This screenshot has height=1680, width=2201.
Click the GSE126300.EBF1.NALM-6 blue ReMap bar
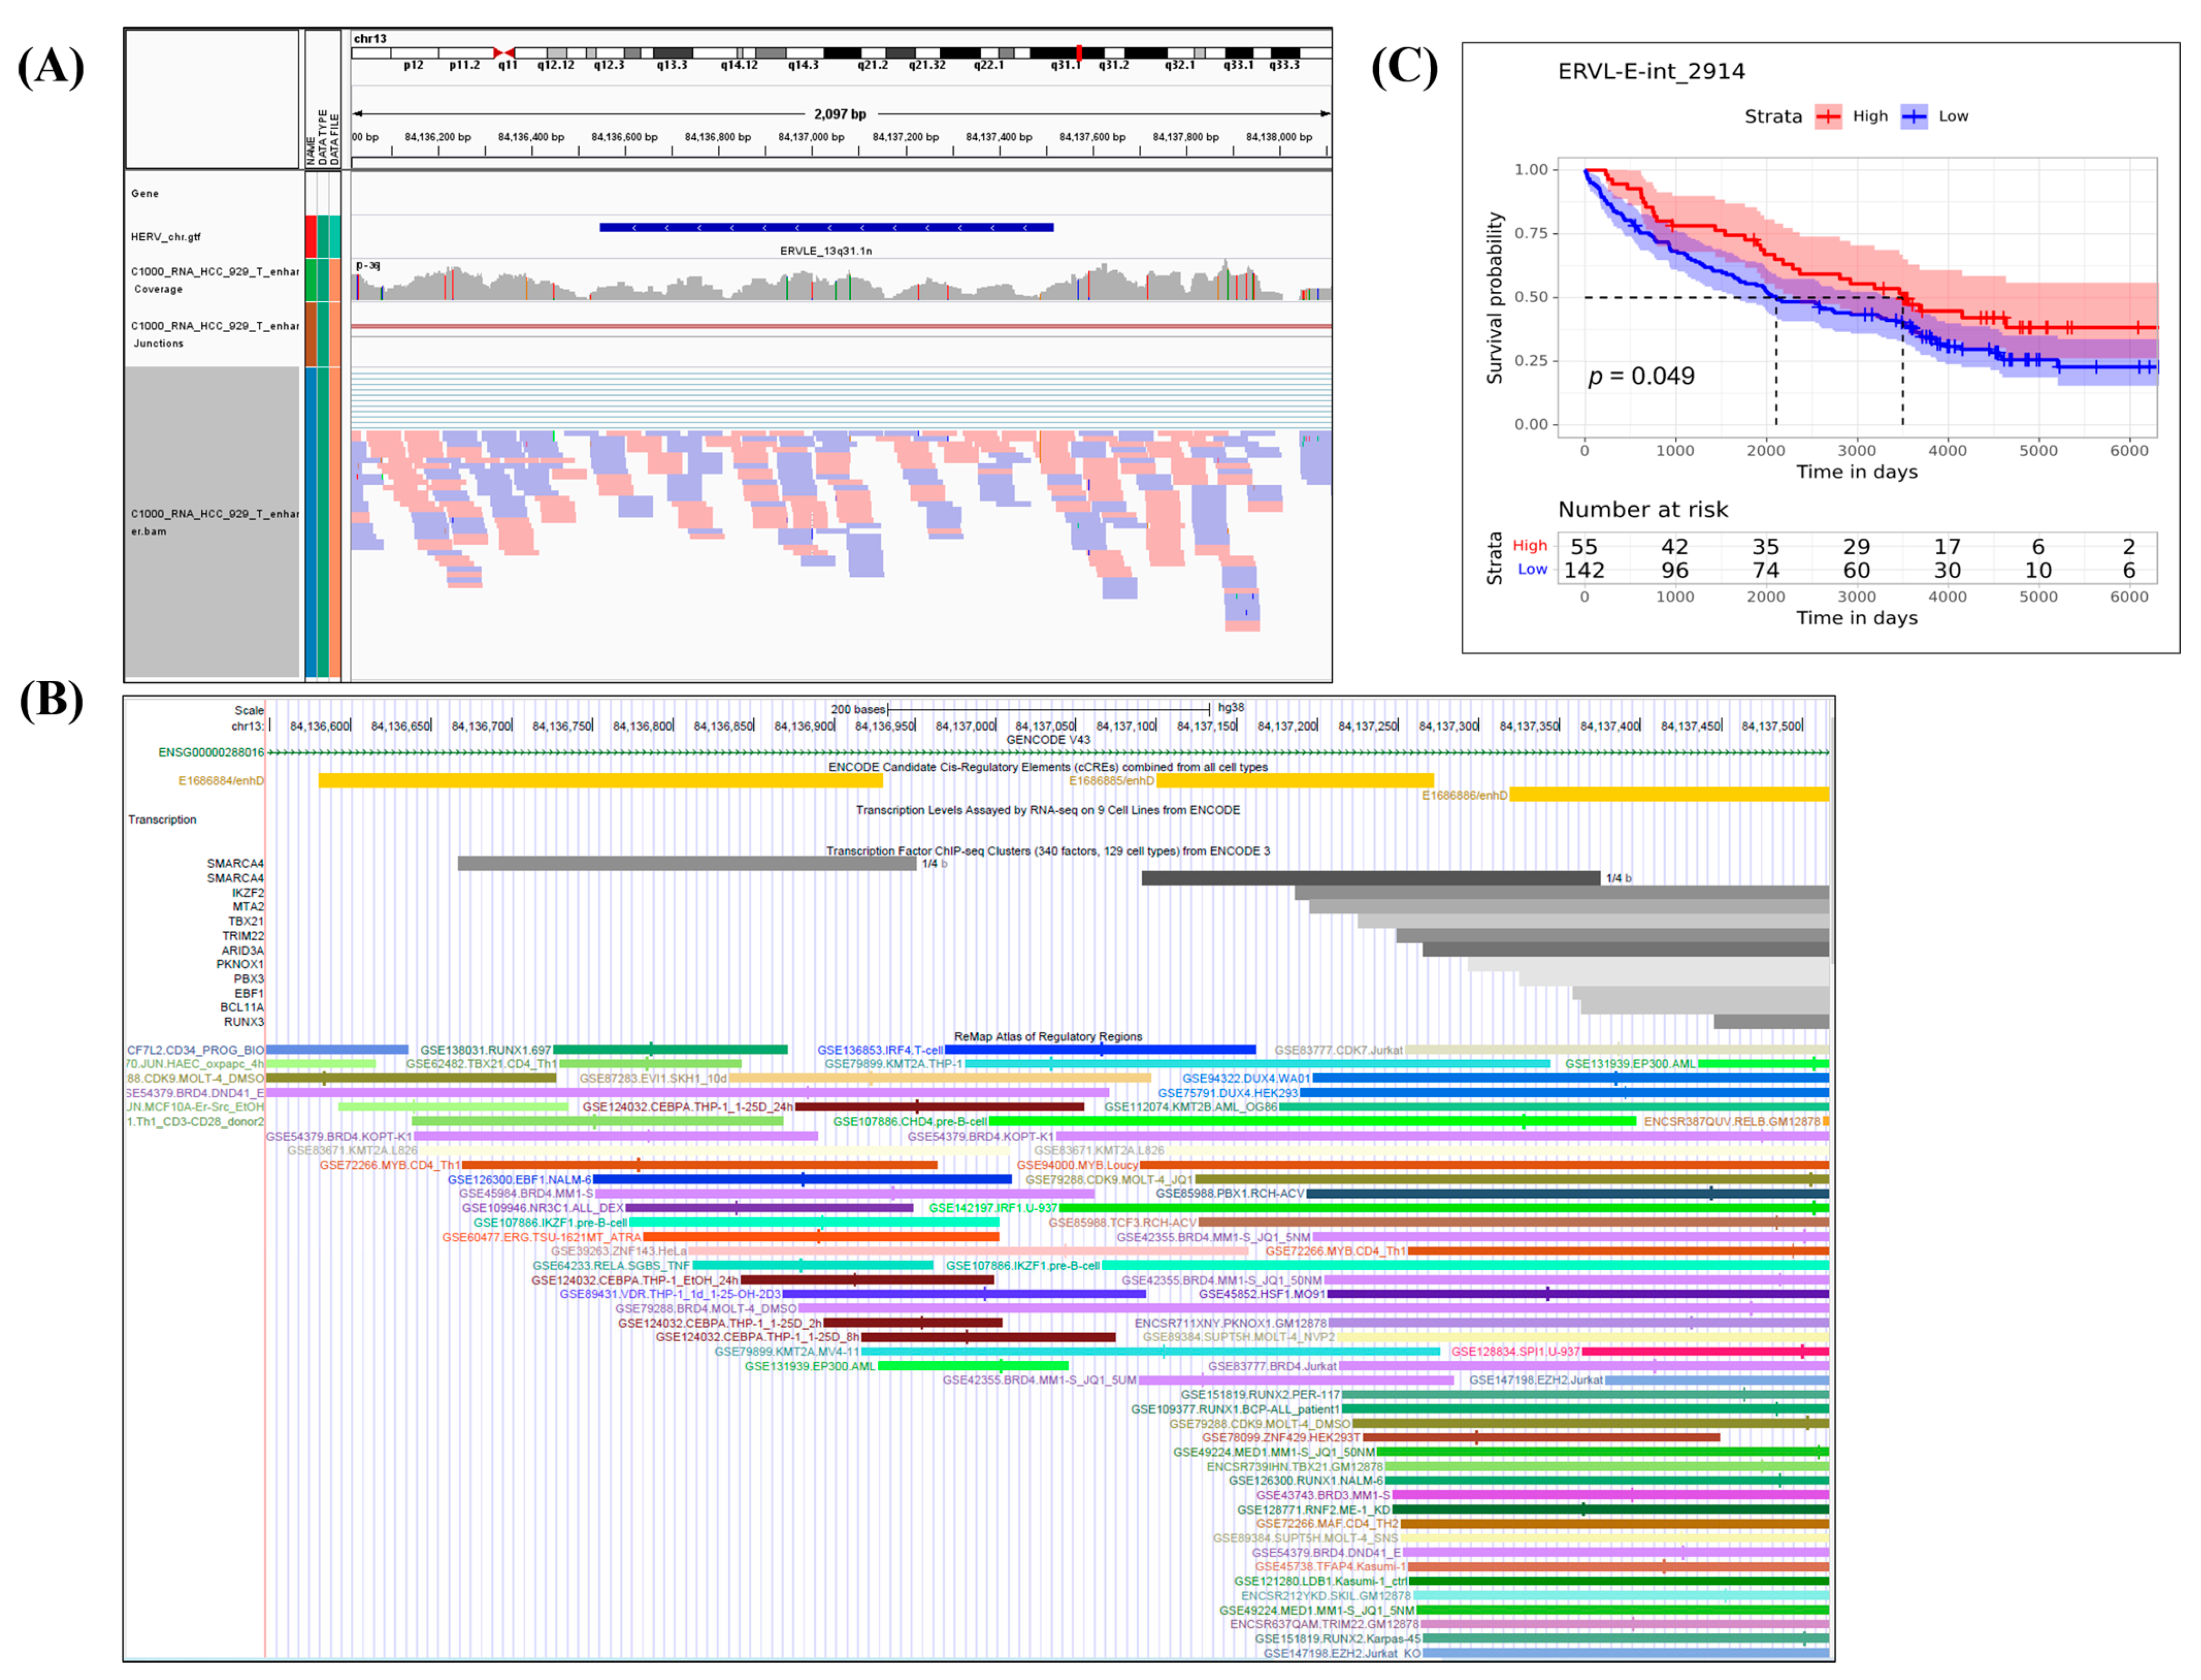801,1180
